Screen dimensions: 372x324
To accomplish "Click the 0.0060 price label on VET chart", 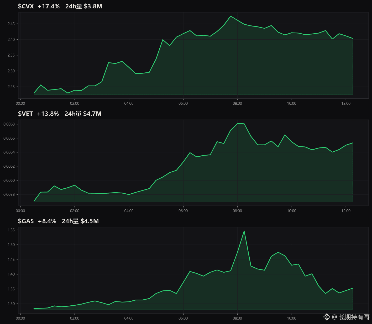I will 9,180.
